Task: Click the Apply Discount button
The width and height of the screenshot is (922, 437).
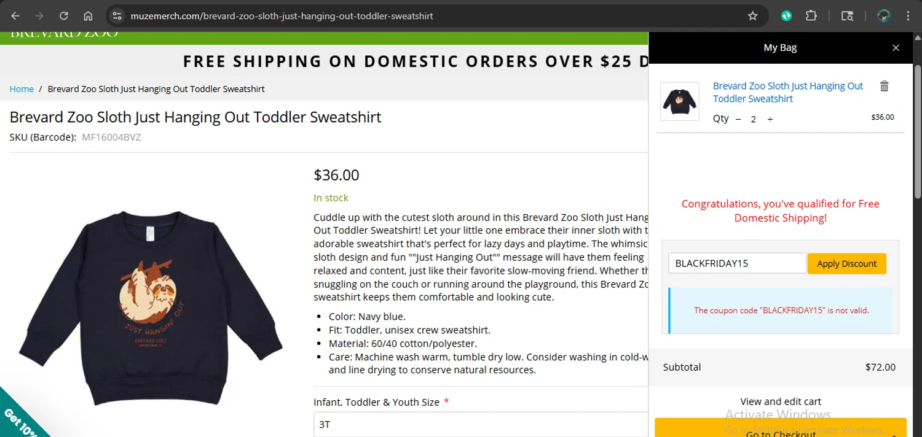Action: (846, 263)
